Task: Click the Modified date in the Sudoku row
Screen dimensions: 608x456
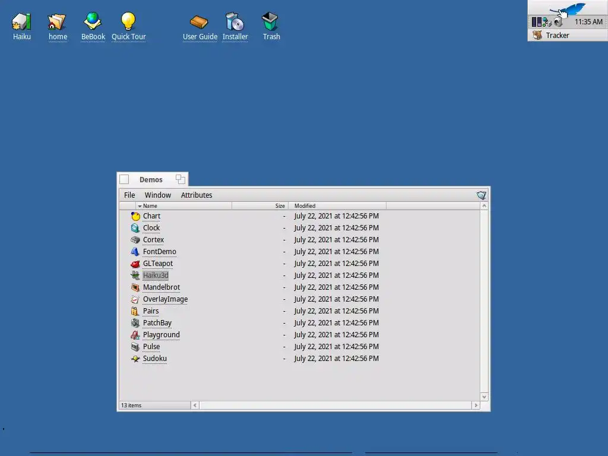Action: 337,359
